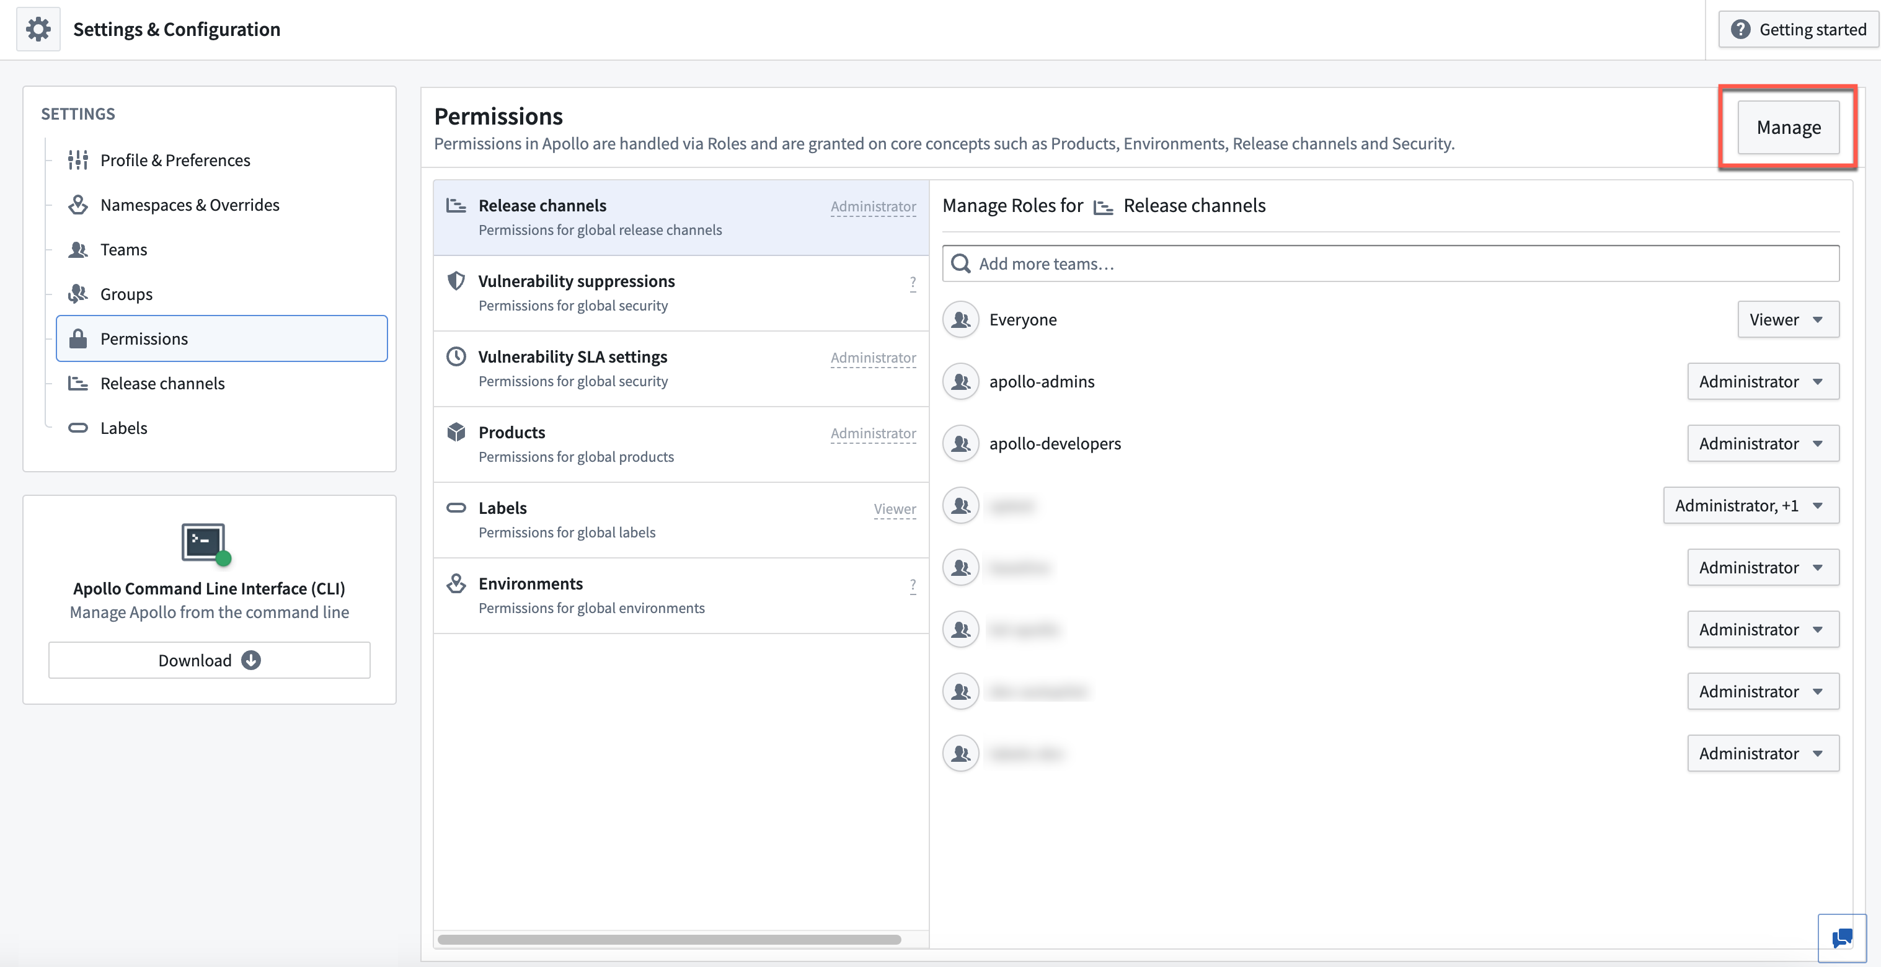The image size is (1881, 967).
Task: Go to Namespaces & Overrides settings
Action: (221, 205)
